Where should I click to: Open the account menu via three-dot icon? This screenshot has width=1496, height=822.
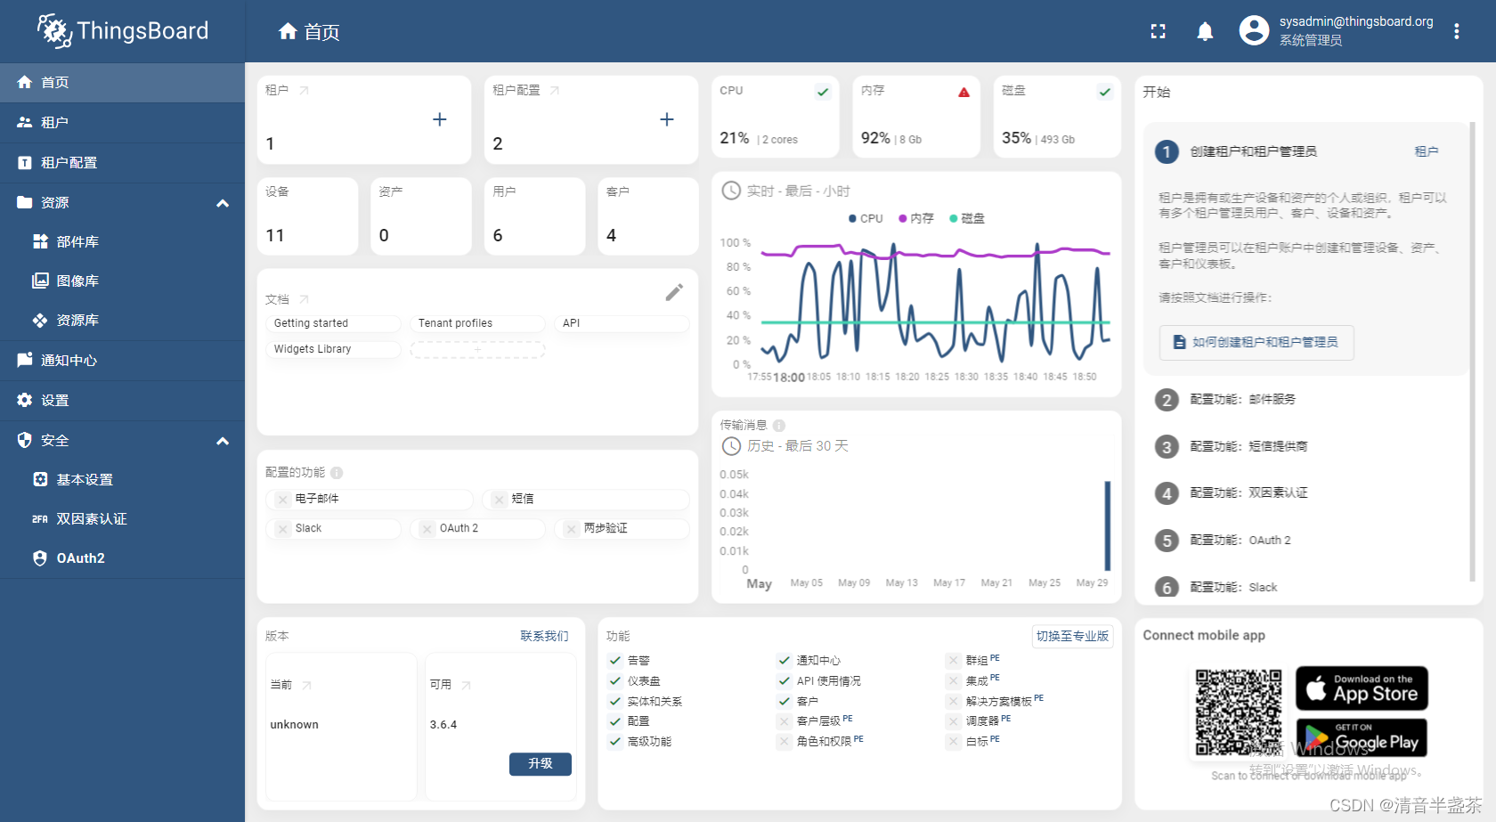(x=1456, y=30)
